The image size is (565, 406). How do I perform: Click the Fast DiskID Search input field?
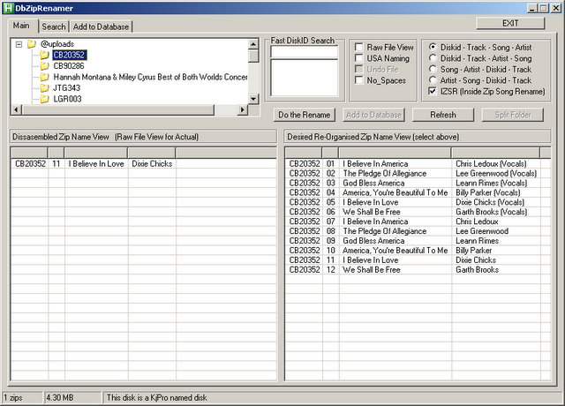(303, 52)
